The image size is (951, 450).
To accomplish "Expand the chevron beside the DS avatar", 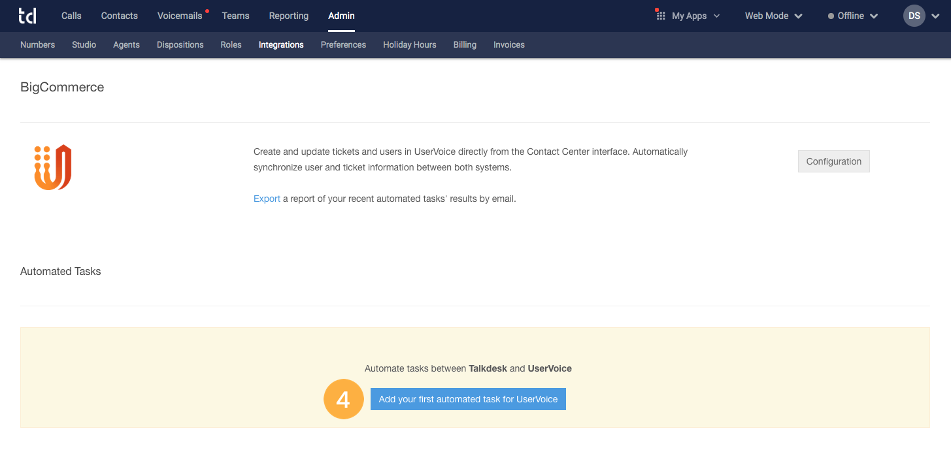I will (935, 16).
